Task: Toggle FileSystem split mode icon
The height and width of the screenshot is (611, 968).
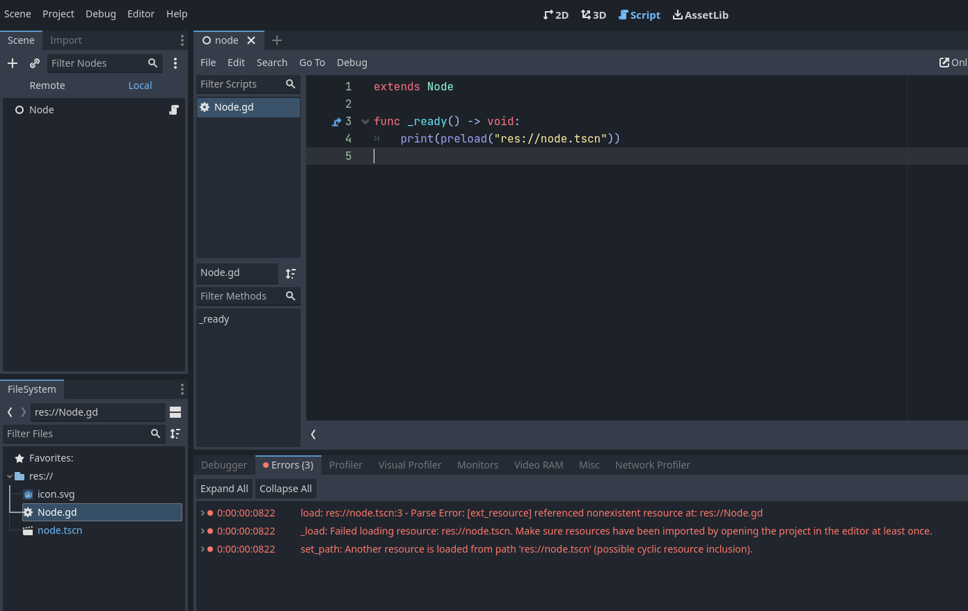Action: click(175, 412)
